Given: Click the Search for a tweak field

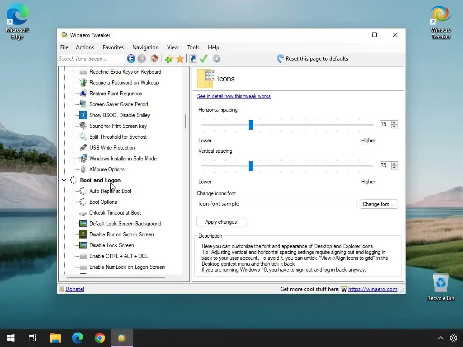Looking at the screenshot, I should [91, 59].
